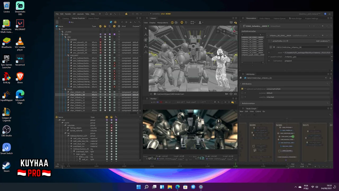Screen dimensions: 339x191
Task: Toggle visibility for falling_steam volume
Action: click(x=107, y=128)
